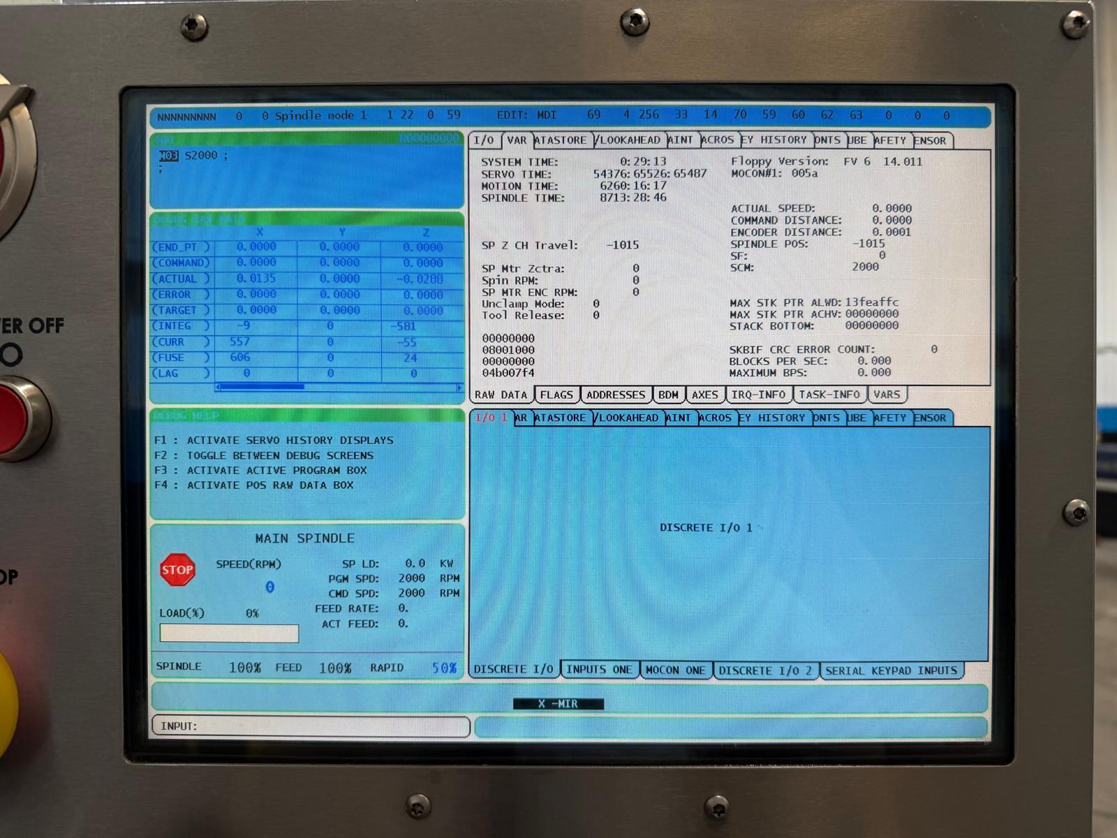
Task: Click the (ACTUAL) row X value 0.0135
Action: click(x=256, y=278)
